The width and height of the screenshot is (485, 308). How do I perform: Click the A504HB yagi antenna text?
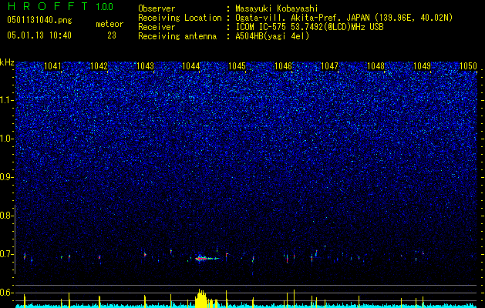click(x=272, y=36)
